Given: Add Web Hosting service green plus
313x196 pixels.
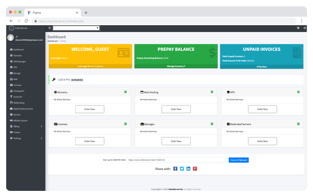Looking at the screenshot, I should pos(212,92).
